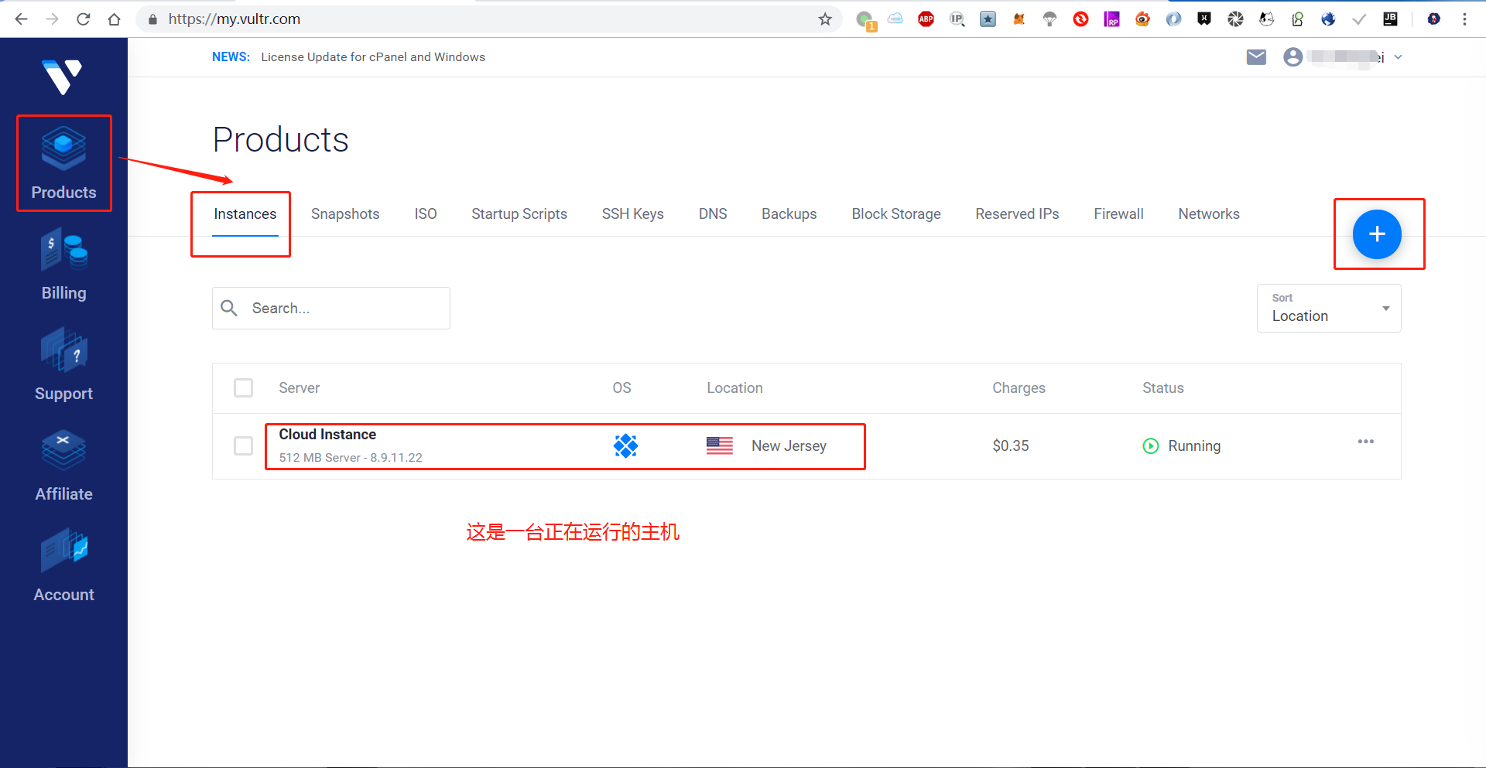Open the AdBlock Plus extension icon
The height and width of the screenshot is (768, 1486).
(926, 19)
